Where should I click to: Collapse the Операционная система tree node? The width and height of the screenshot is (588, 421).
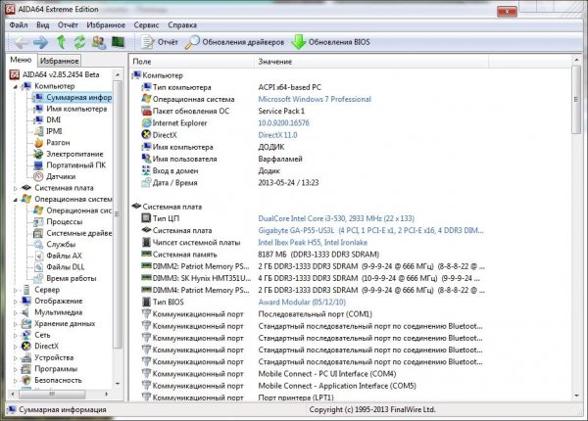point(16,200)
